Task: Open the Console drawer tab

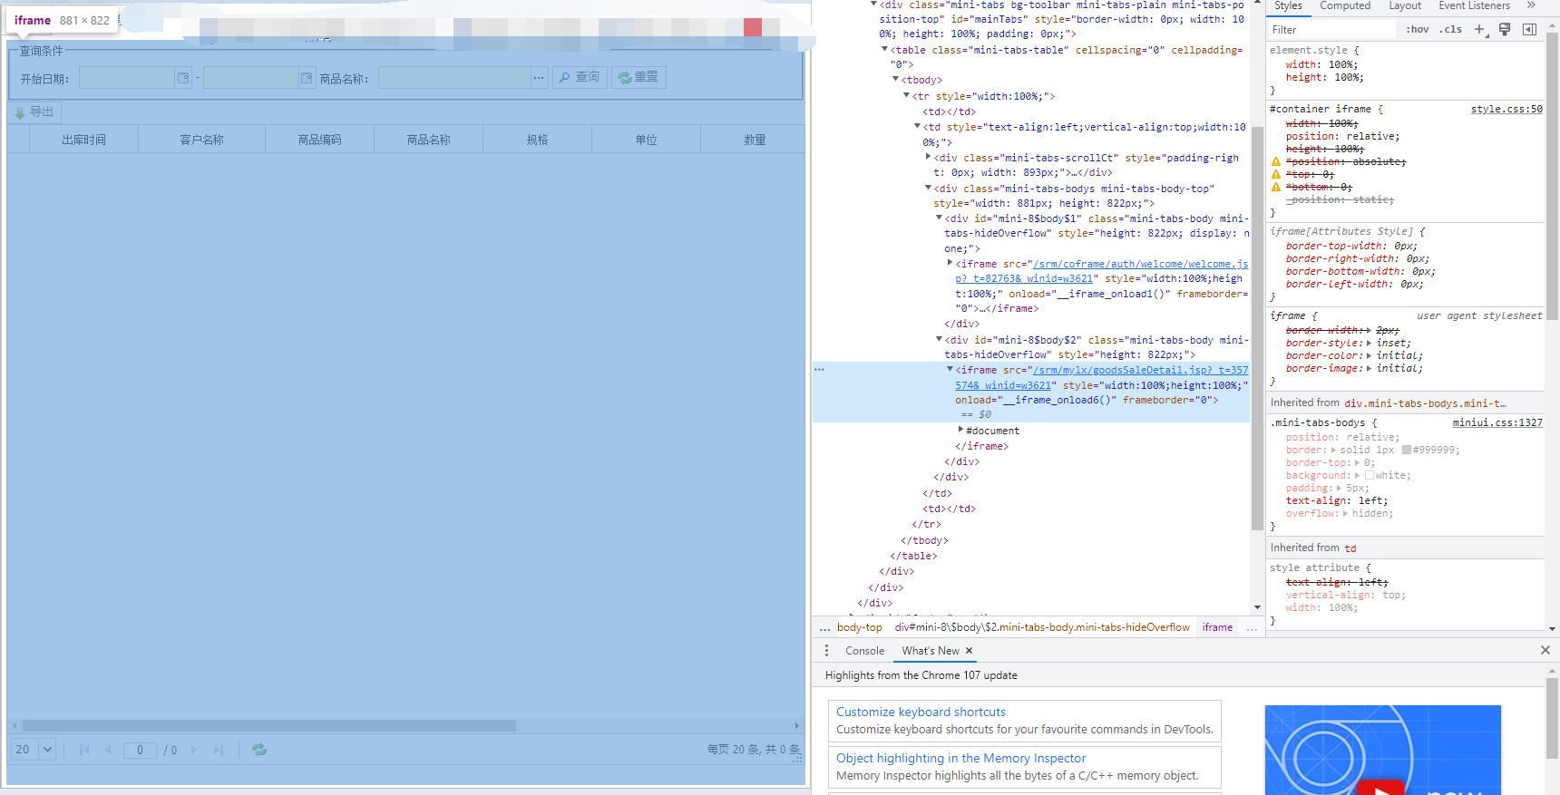Action: pyautogui.click(x=864, y=651)
